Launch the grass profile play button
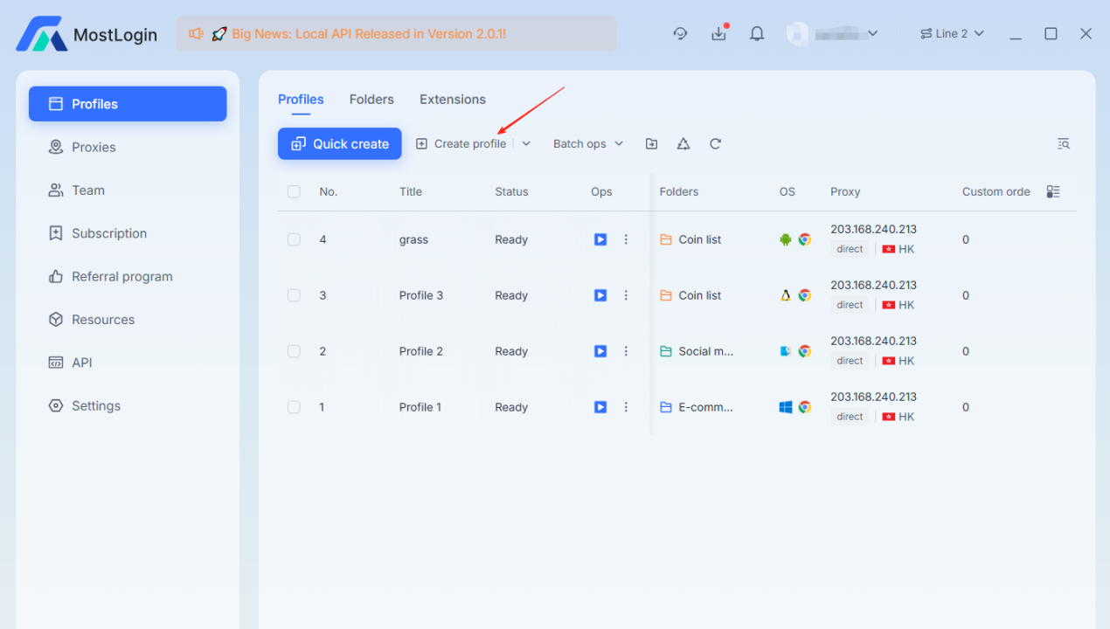 (600, 239)
